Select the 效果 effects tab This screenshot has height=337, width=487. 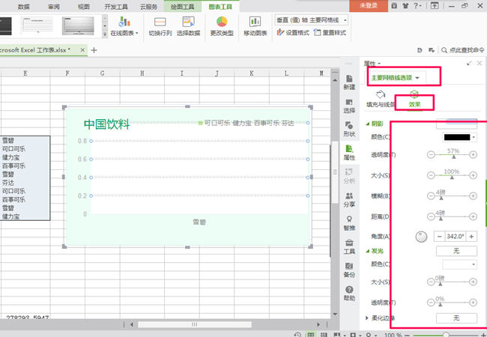tap(414, 100)
